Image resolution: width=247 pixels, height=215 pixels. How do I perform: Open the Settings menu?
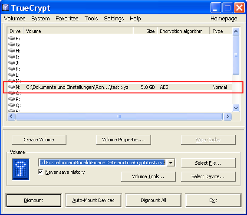tap(114, 19)
